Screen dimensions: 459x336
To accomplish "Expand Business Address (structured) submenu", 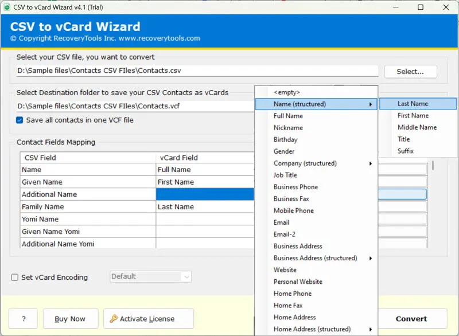I will coord(316,258).
